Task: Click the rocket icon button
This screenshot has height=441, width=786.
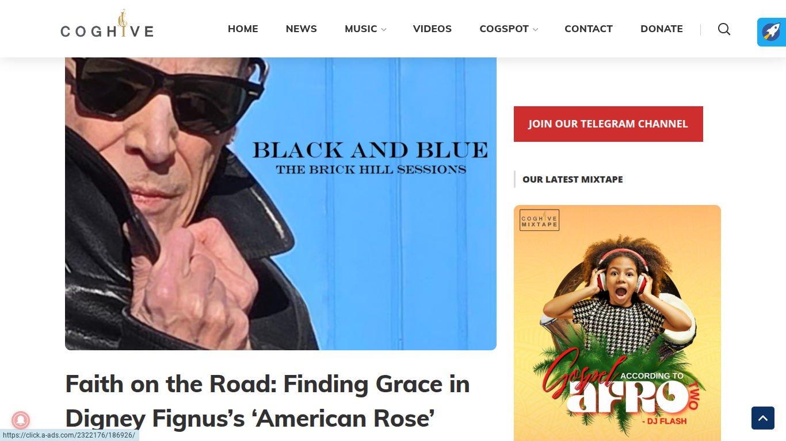Action: tap(772, 32)
